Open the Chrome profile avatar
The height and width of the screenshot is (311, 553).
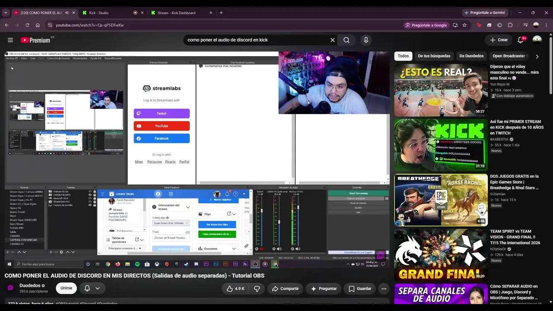pyautogui.click(x=536, y=25)
